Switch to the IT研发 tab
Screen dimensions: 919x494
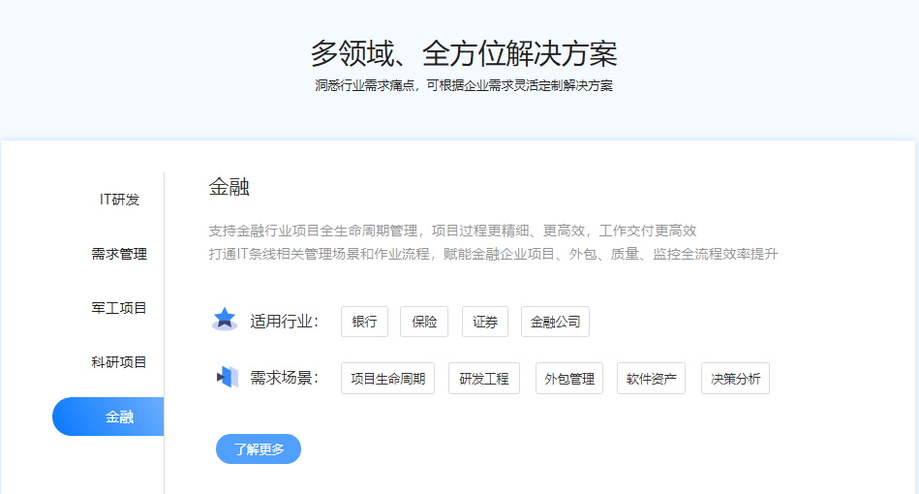[x=119, y=200]
